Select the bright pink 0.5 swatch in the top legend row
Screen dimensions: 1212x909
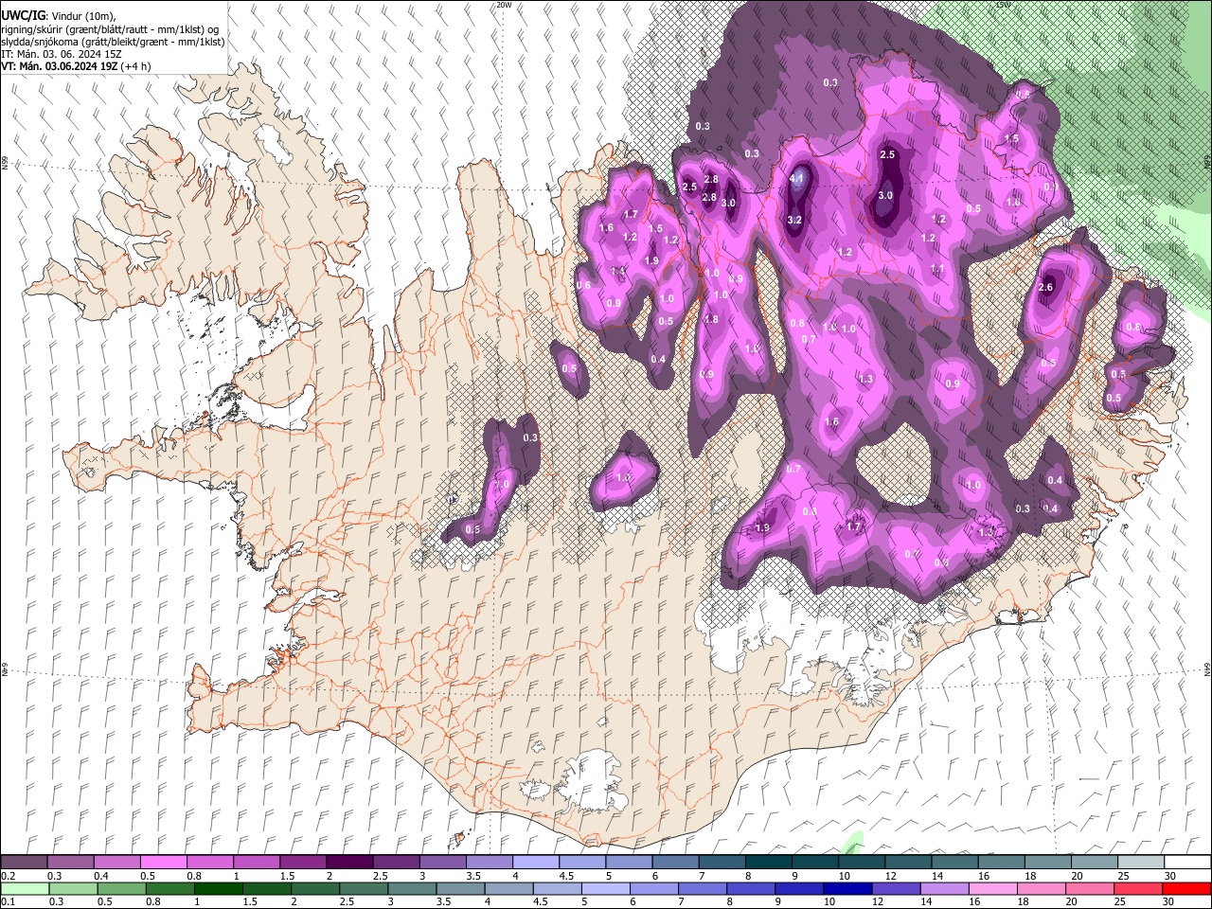coord(163,863)
